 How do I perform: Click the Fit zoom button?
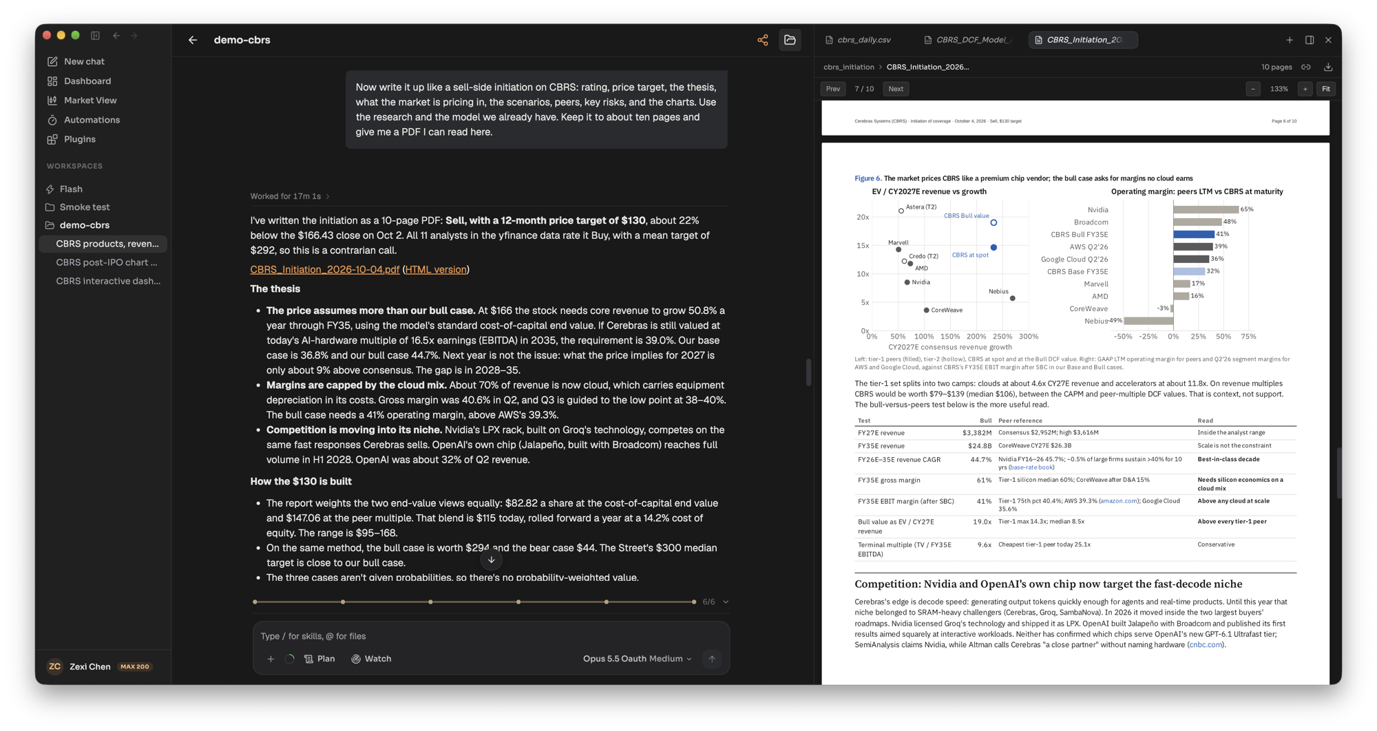point(1326,89)
